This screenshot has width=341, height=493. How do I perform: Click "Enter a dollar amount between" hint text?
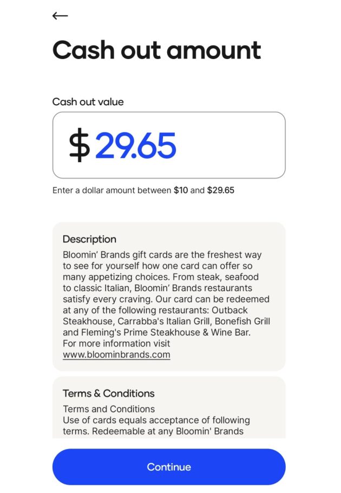point(112,190)
